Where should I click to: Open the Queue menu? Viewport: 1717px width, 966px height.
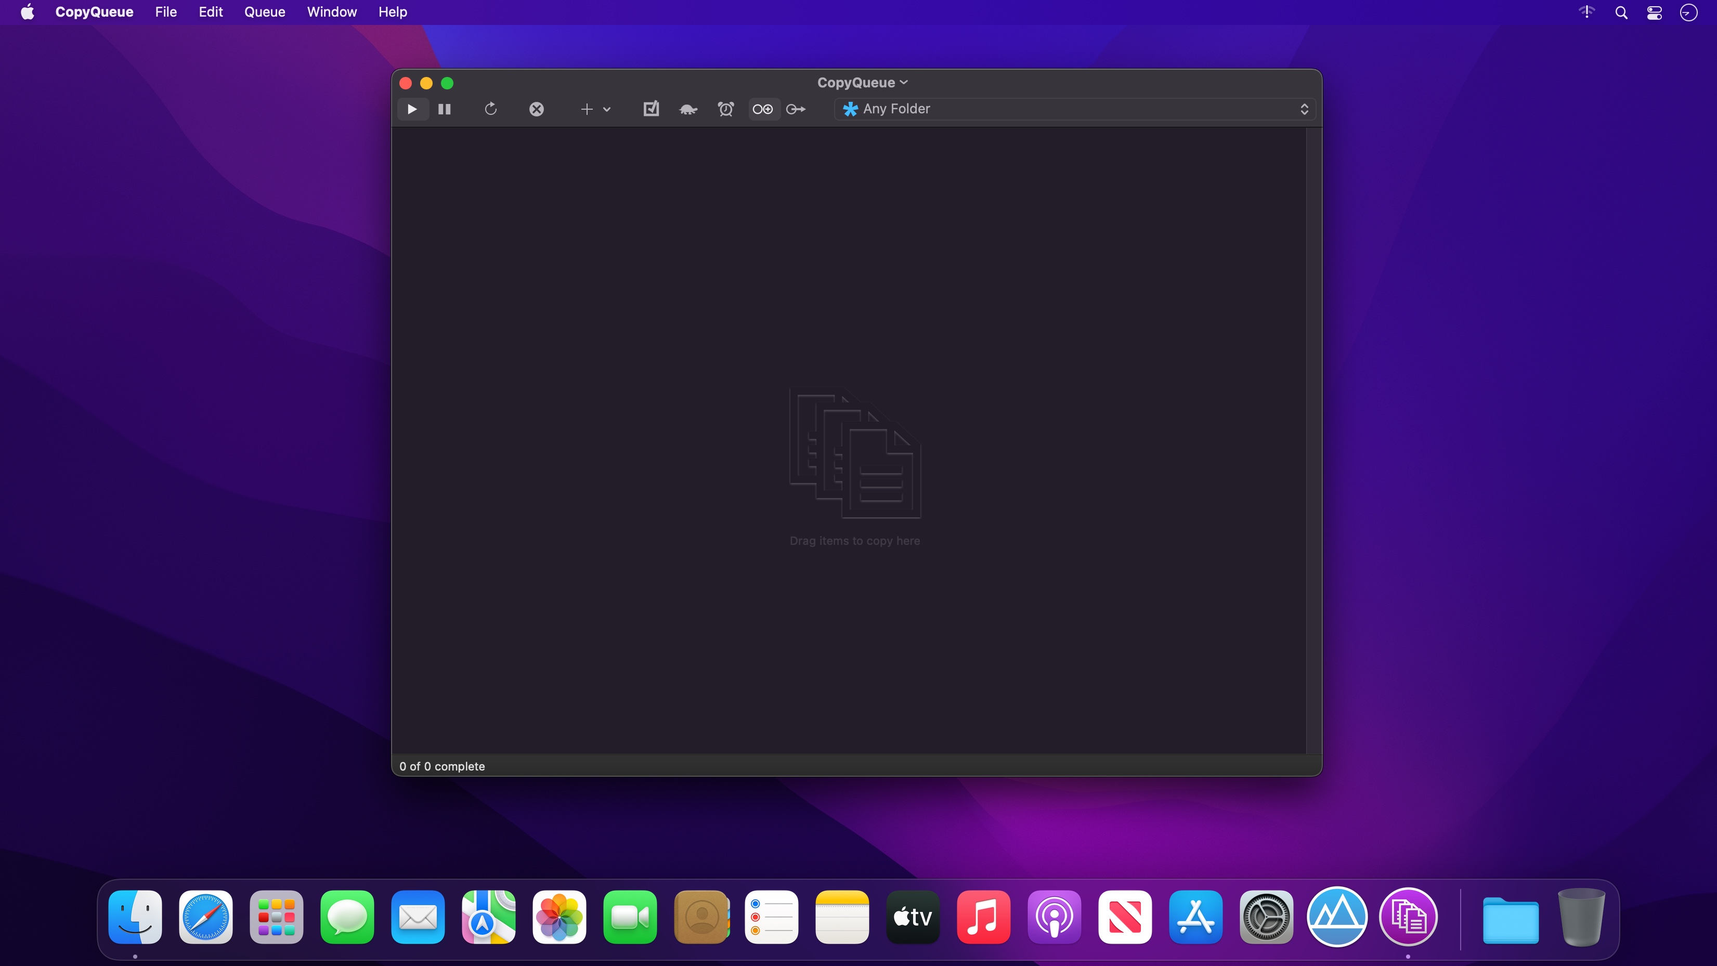(265, 12)
